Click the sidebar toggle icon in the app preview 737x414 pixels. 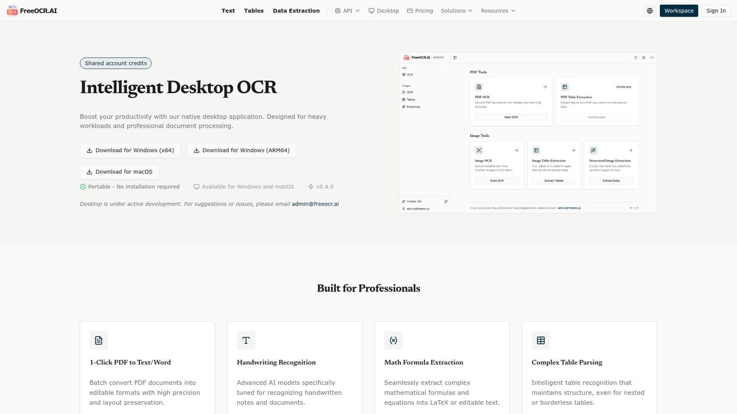[x=455, y=57]
